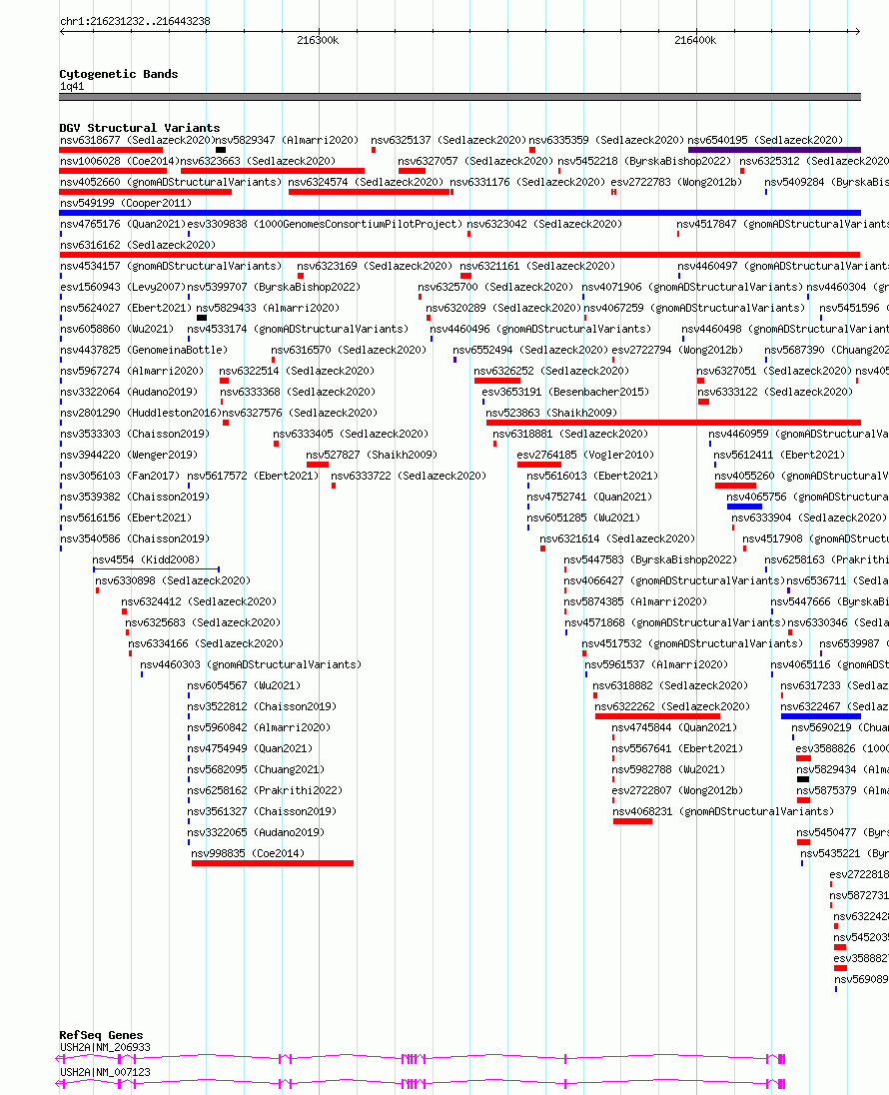Viewport: 889px width, 1095px height.
Task: Click nsv523863 (Shaikh2009) label
Action: [x=551, y=413]
